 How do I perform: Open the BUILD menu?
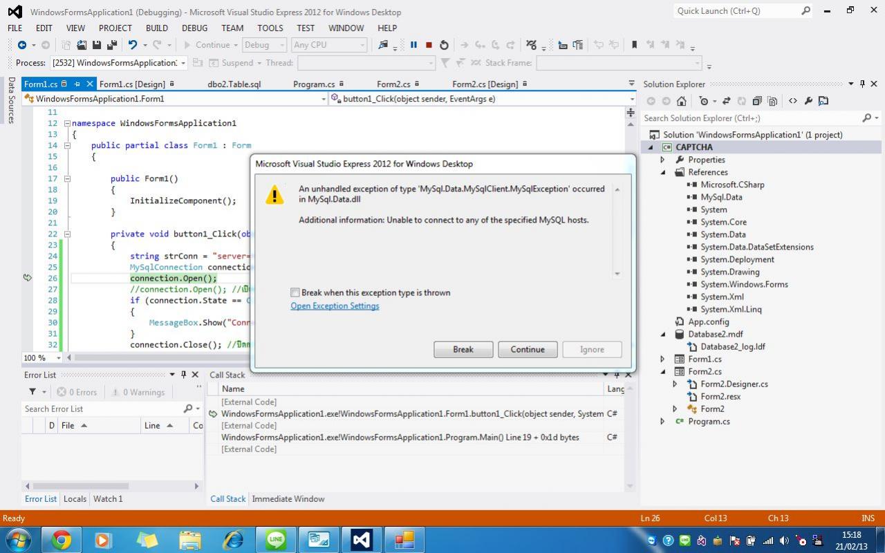tap(157, 28)
